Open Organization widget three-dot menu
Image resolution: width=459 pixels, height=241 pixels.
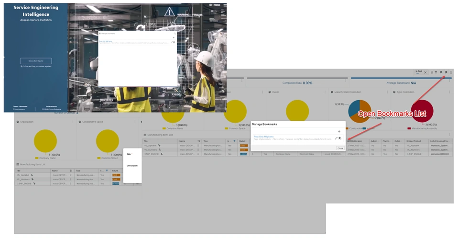pyautogui.click(x=73, y=122)
